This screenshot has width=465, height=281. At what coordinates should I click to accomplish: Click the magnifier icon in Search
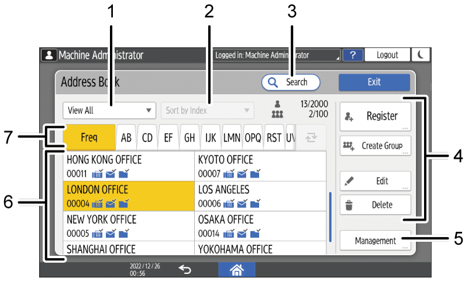[x=273, y=82]
